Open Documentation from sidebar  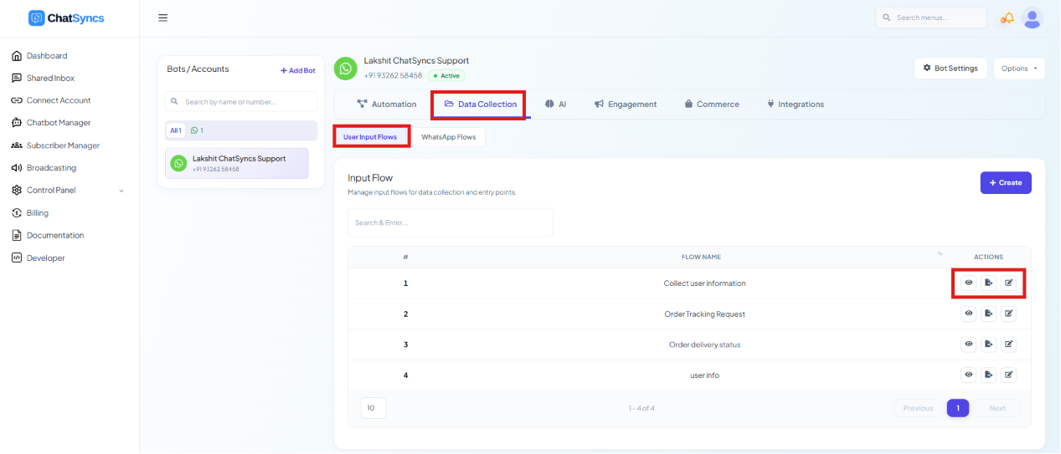pos(55,236)
